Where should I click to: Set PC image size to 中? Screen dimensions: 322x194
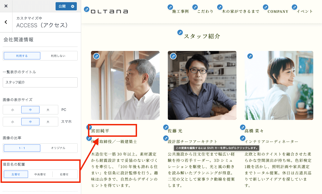tap(31, 110)
